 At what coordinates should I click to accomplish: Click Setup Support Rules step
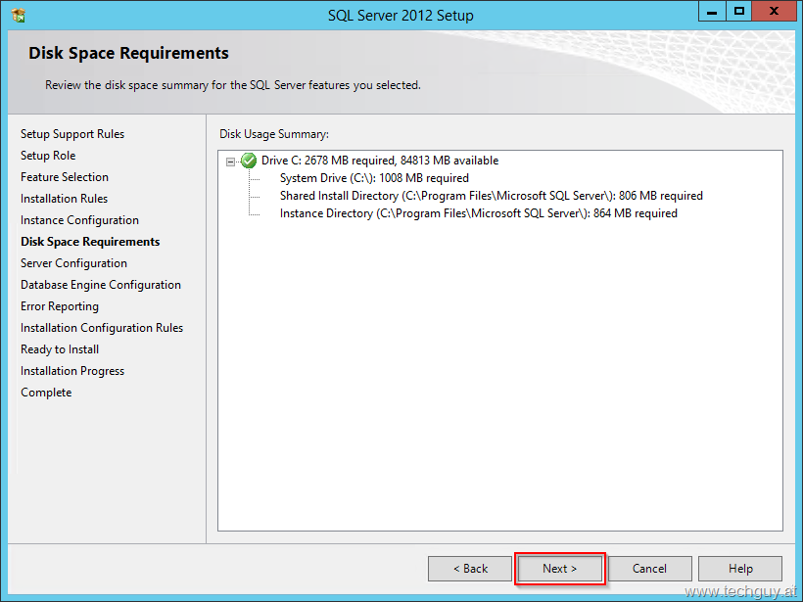(x=72, y=134)
